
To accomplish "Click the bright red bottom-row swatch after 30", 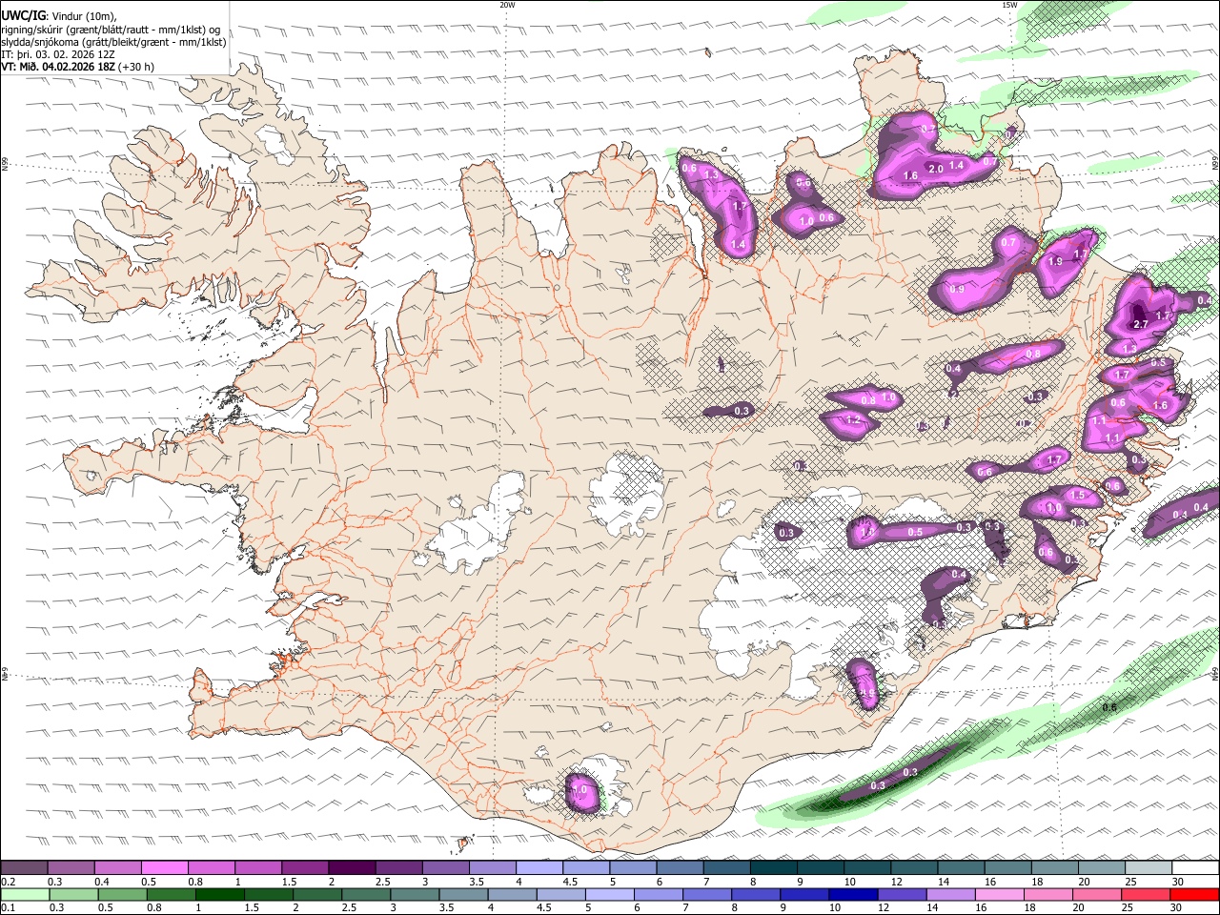I will [x=1194, y=895].
